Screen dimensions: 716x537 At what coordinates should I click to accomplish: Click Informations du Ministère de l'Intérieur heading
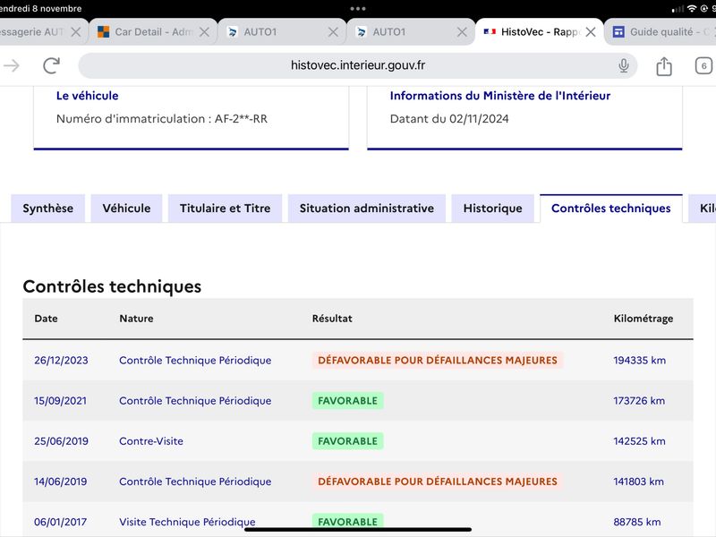click(x=500, y=96)
